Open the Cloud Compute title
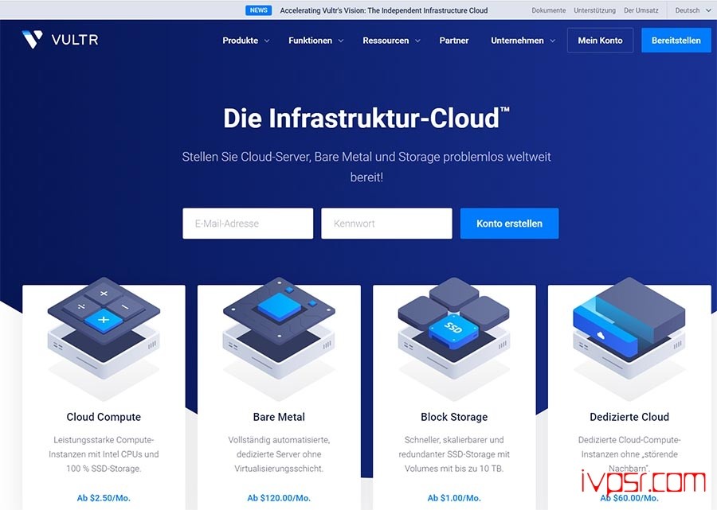717x510 pixels. (x=104, y=417)
